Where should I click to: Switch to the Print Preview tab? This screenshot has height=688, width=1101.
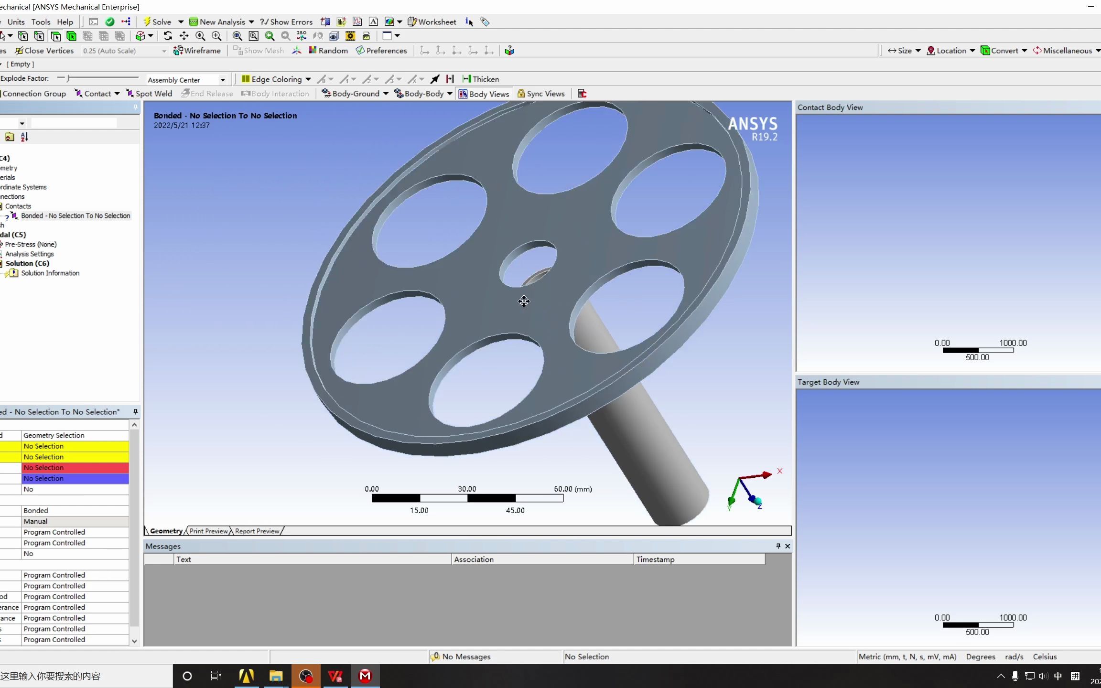[208, 531]
